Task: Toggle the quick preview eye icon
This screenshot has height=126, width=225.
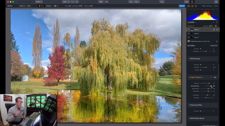Action: [101, 2]
